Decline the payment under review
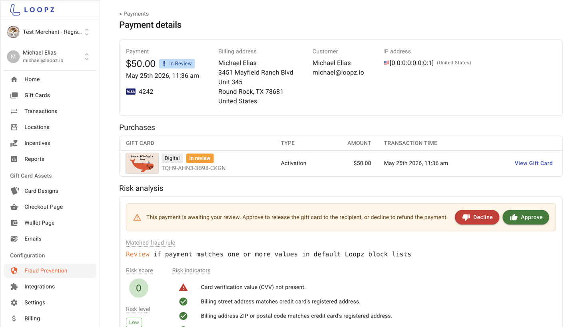 (477, 217)
